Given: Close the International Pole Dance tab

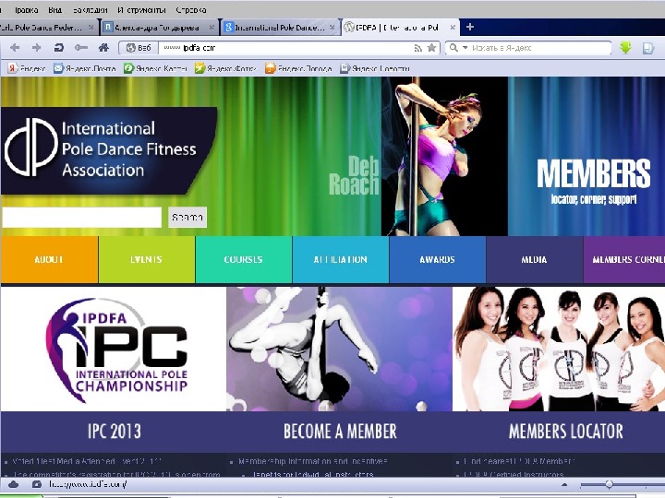Looking at the screenshot, I should (x=332, y=28).
